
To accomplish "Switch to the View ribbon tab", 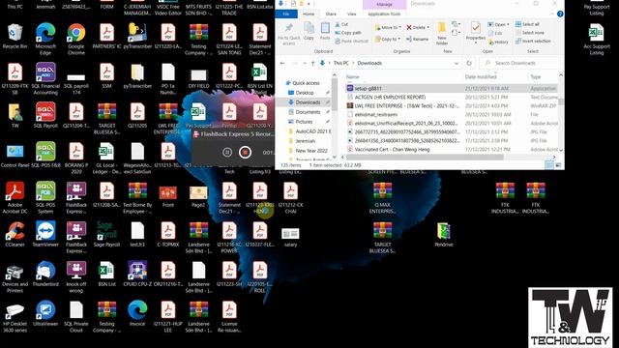I will tap(351, 14).
